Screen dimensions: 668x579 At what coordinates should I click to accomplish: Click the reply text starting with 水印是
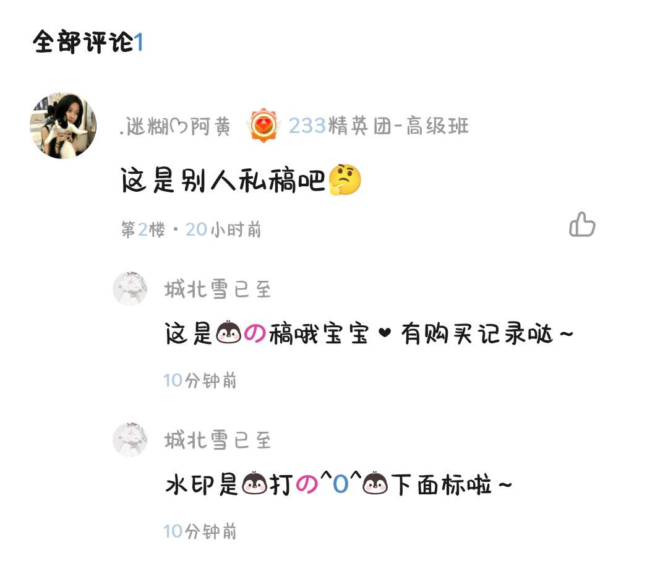[x=339, y=484]
